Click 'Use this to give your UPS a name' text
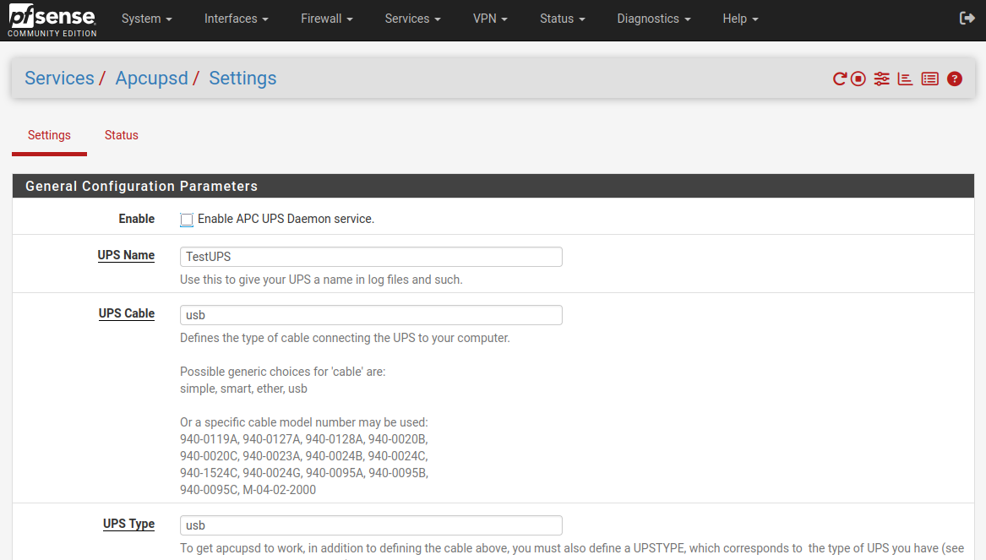The height and width of the screenshot is (560, 986). coord(321,280)
